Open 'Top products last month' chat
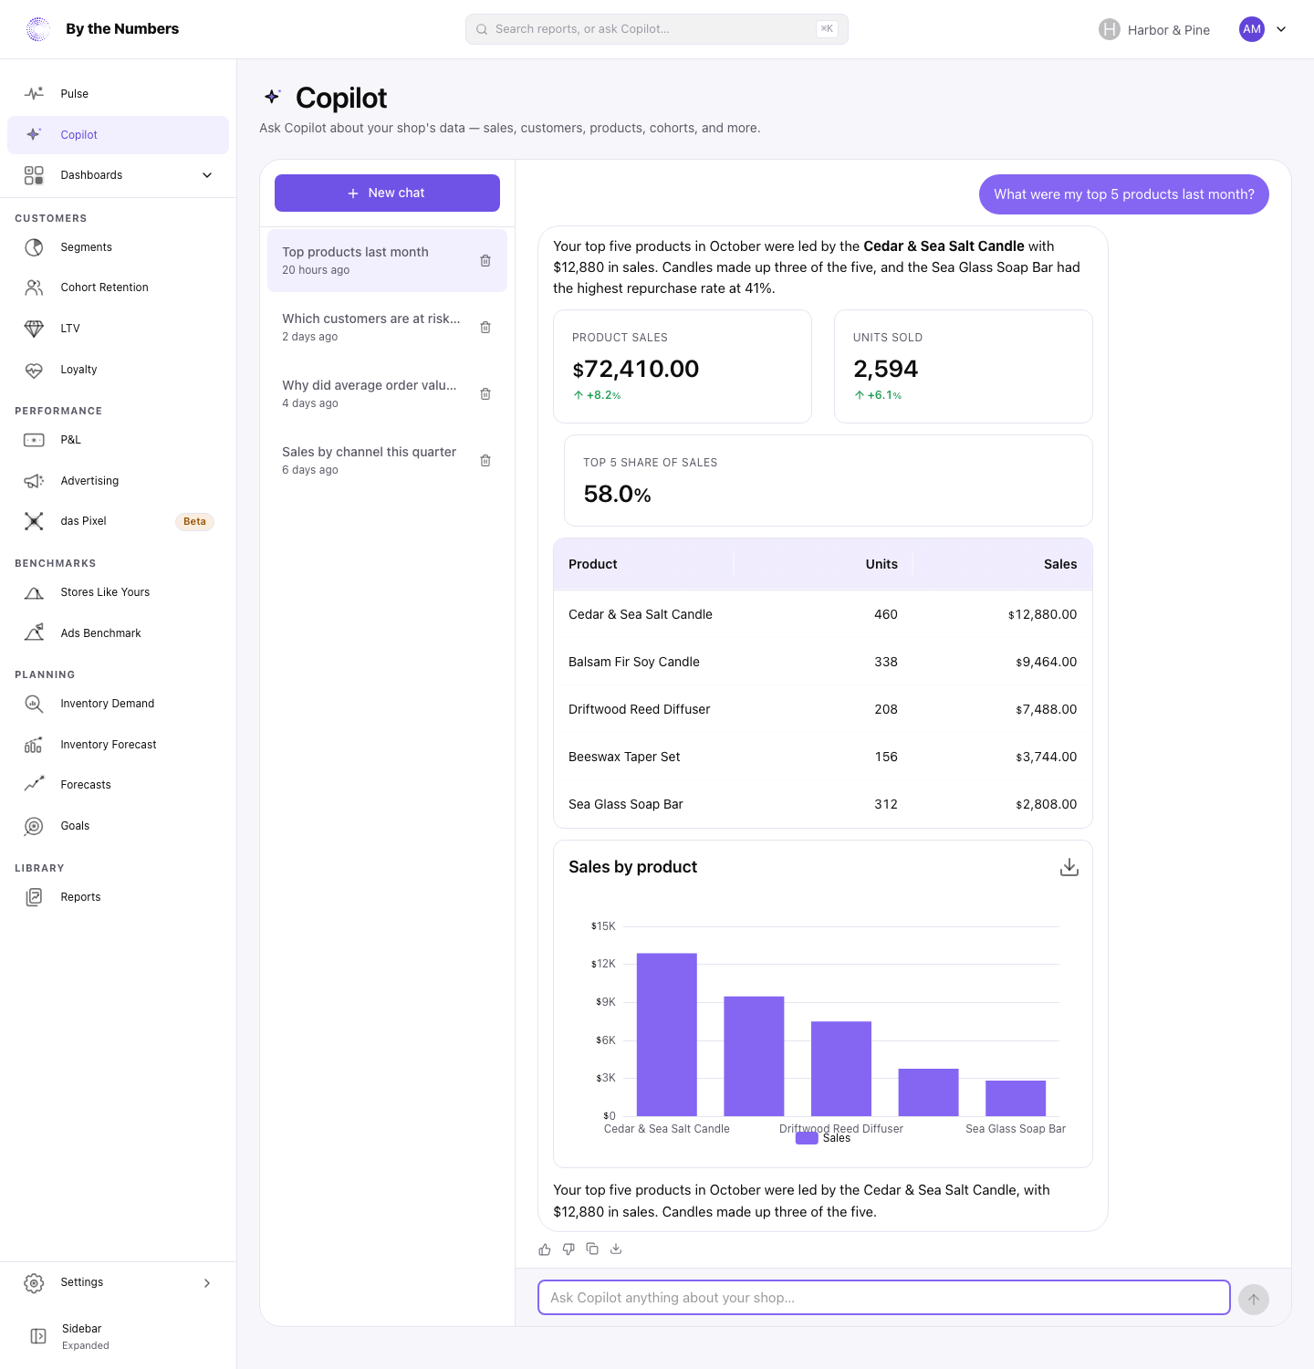 pos(387,261)
